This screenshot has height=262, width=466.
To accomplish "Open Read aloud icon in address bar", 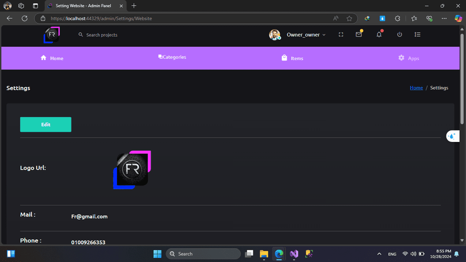I will tap(335, 18).
